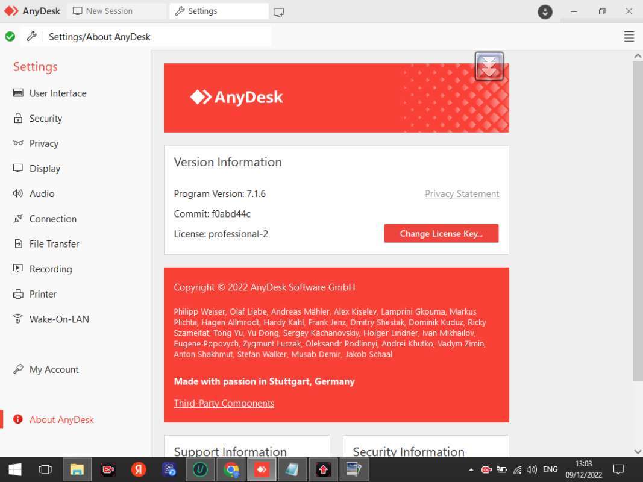
Task: Open the Third-Party Components link
Action: pos(224,403)
